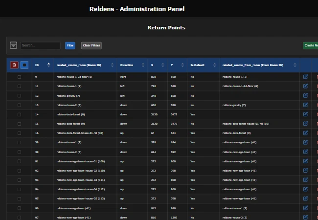318x220 pixels.
Task: Edit the row with ID 92
Action: pyautogui.click(x=305, y=170)
